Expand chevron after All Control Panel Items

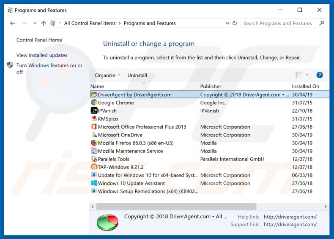click(120, 23)
